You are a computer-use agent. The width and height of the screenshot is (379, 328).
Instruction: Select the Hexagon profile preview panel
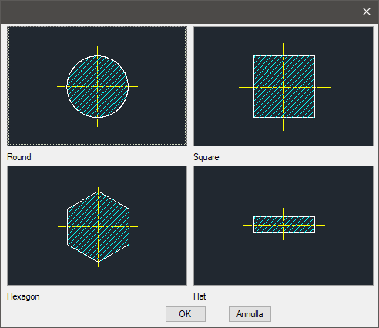coord(97,226)
